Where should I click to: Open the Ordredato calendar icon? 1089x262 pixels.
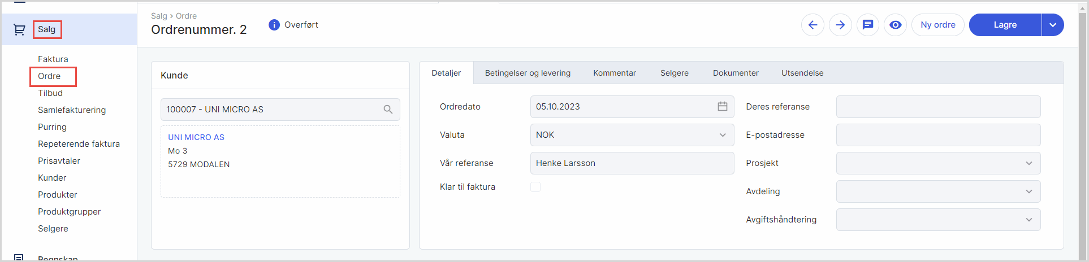pyautogui.click(x=722, y=107)
